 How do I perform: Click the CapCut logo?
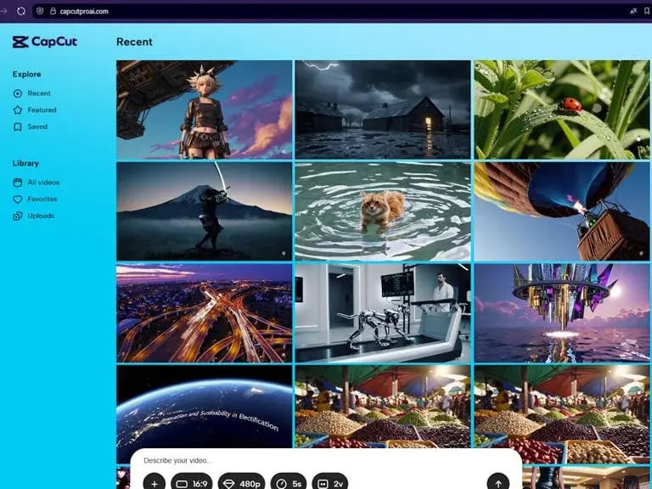click(44, 42)
